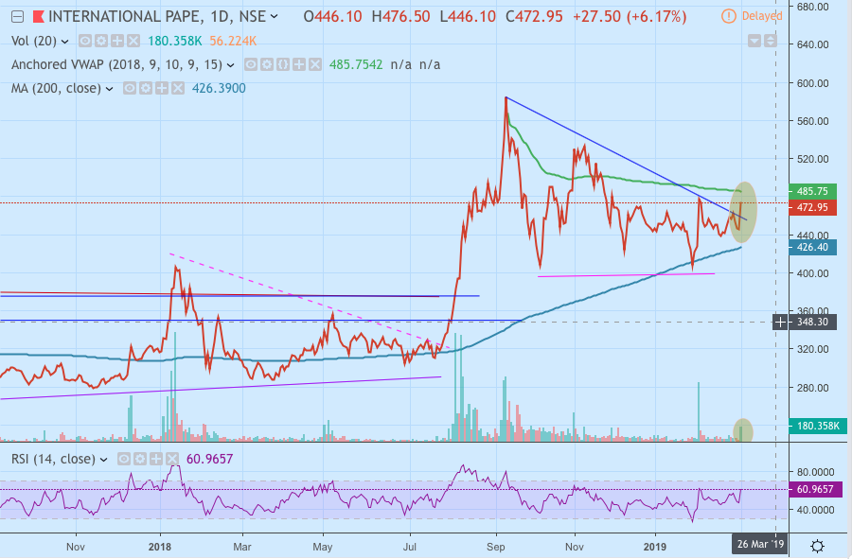Image resolution: width=852 pixels, height=559 pixels.
Task: Click the O446.10 open value in header
Action: click(x=332, y=16)
